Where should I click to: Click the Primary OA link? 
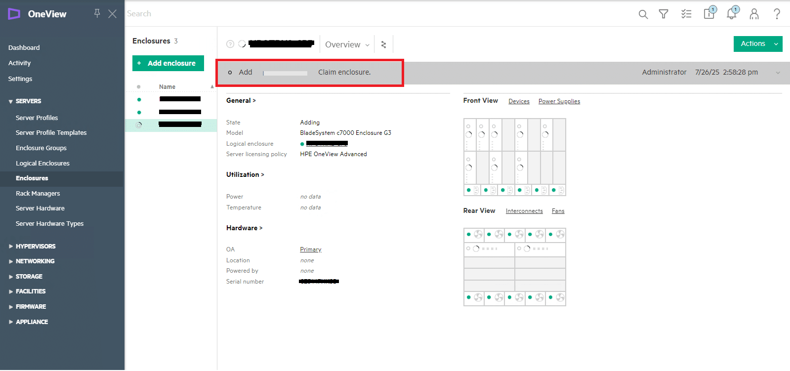pos(310,249)
